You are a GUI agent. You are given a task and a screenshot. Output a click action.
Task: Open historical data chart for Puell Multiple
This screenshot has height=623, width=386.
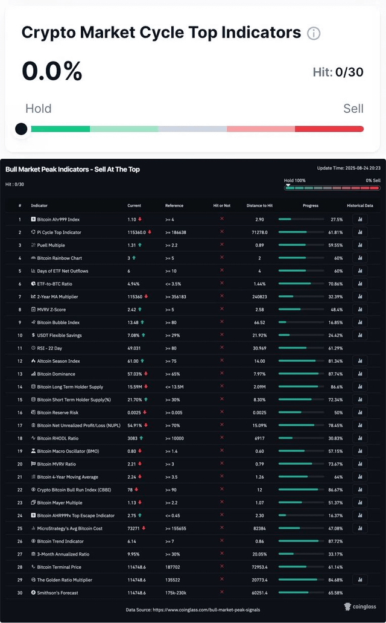click(360, 245)
